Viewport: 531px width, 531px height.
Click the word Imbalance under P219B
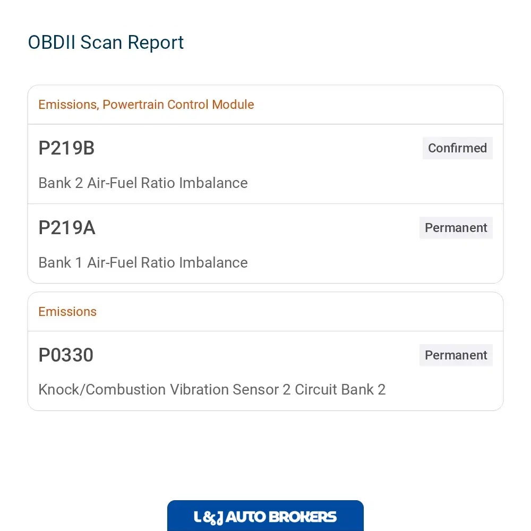[x=213, y=183]
